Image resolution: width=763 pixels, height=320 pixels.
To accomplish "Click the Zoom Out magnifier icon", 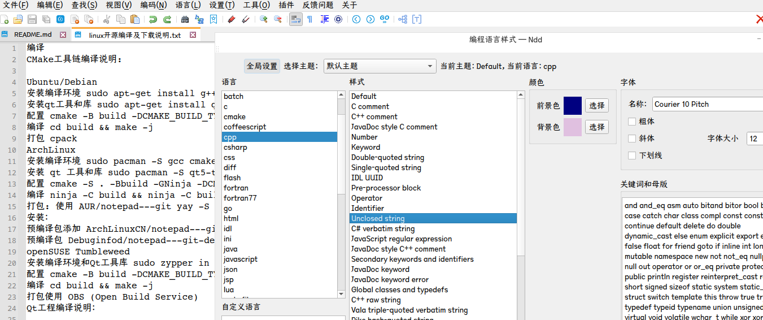I will (x=277, y=19).
